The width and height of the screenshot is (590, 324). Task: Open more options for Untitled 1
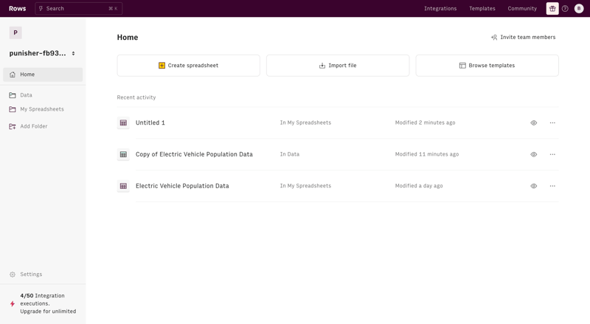point(552,123)
